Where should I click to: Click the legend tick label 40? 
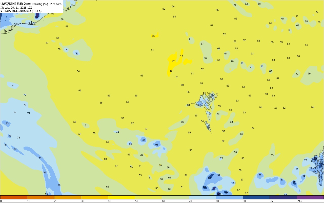point(109,201)
